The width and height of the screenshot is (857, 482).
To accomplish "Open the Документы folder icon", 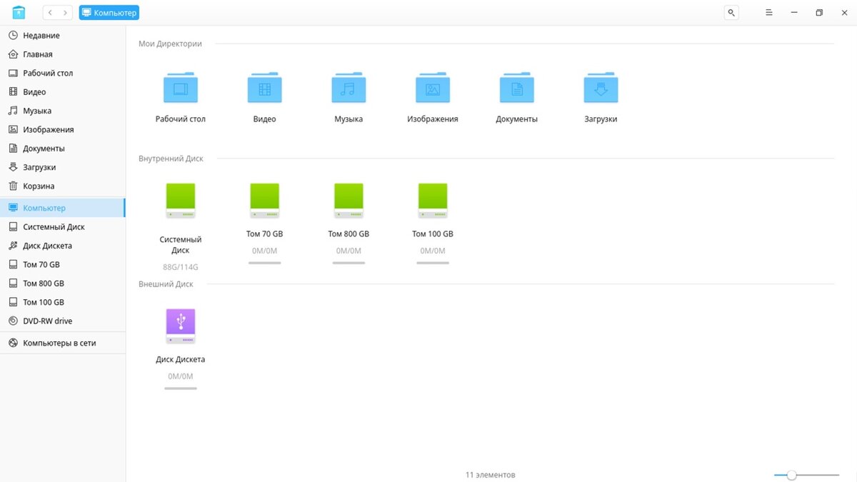I will coord(517,87).
